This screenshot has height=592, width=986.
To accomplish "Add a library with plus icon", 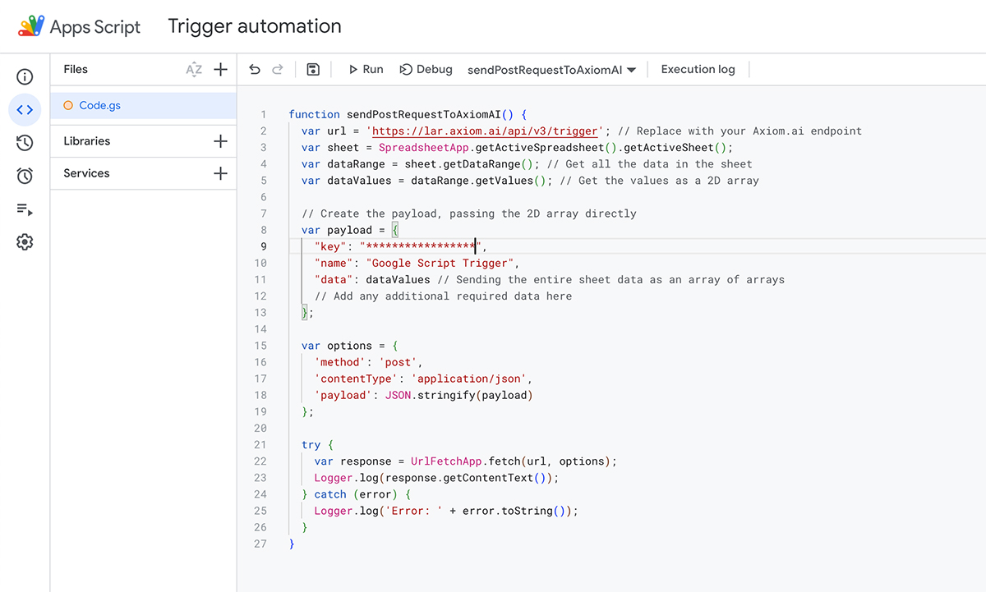I will click(220, 141).
